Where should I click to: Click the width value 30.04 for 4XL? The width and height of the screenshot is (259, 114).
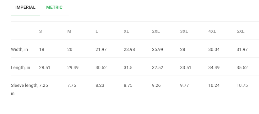click(x=214, y=50)
